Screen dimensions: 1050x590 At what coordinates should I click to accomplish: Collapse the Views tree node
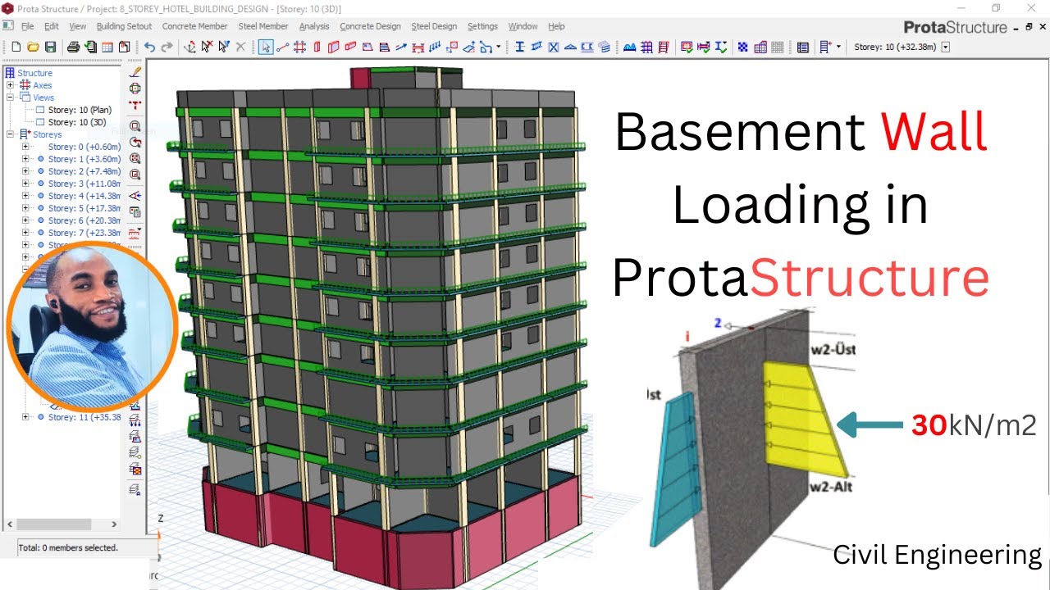[x=10, y=98]
